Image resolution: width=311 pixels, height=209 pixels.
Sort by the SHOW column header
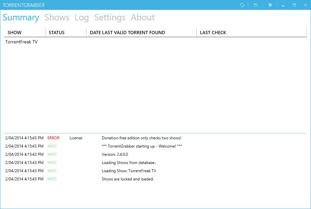pos(14,33)
